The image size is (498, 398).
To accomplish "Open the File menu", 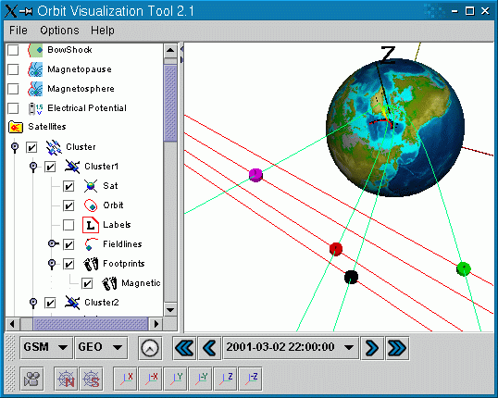I will pos(19,31).
